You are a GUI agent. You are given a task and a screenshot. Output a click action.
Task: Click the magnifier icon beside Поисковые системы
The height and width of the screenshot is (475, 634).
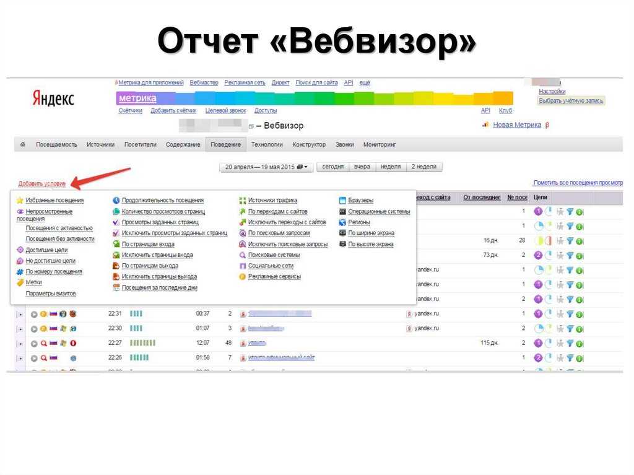click(242, 255)
